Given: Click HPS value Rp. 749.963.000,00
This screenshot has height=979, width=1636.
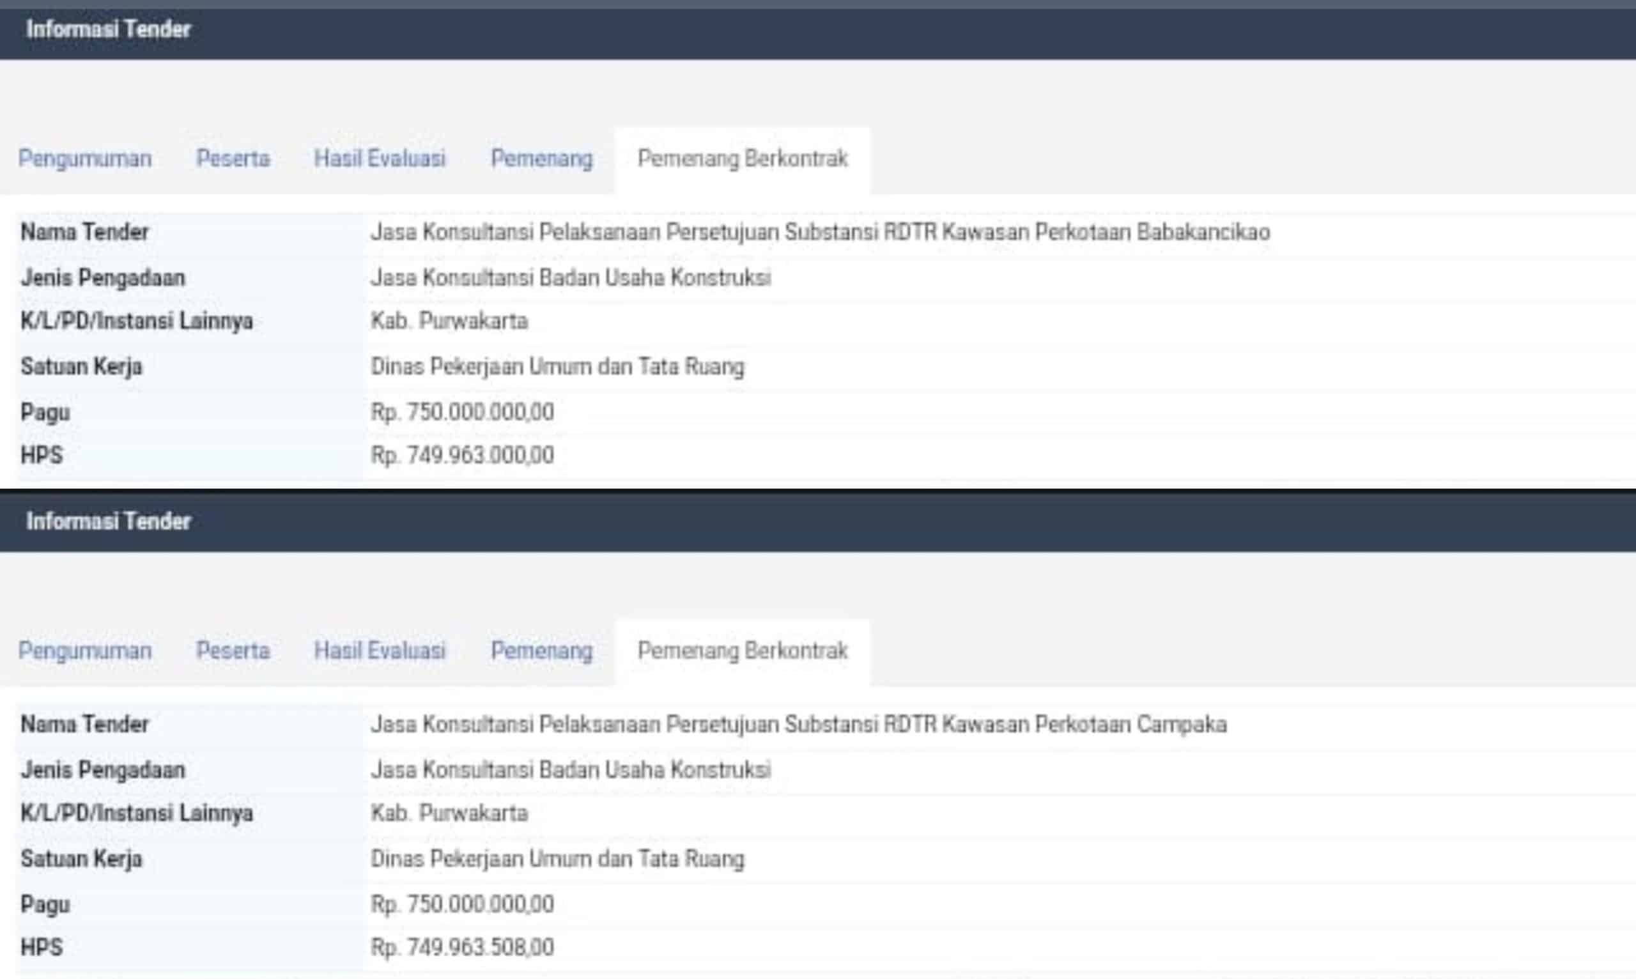Looking at the screenshot, I should point(463,455).
